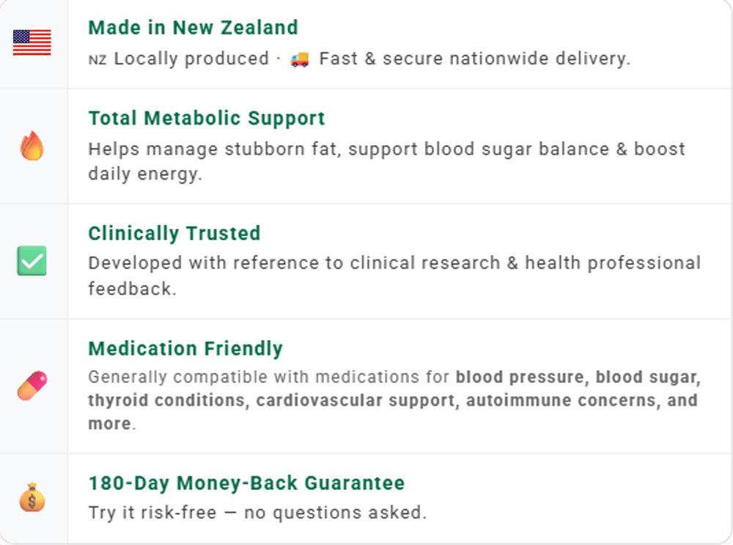
Task: Open the Medication Friendly heading
Action: pyautogui.click(x=185, y=348)
